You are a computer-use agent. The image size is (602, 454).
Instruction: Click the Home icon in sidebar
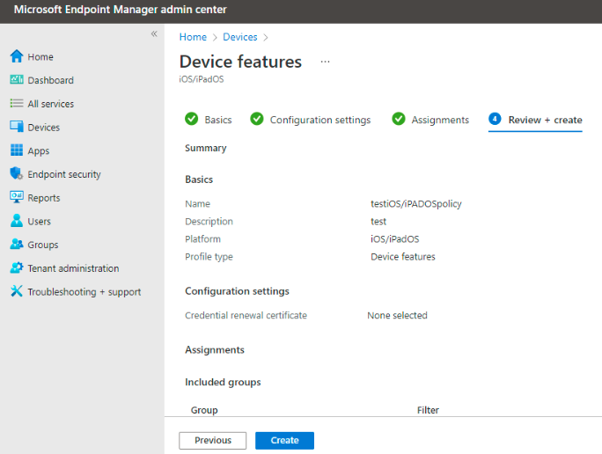tap(17, 56)
